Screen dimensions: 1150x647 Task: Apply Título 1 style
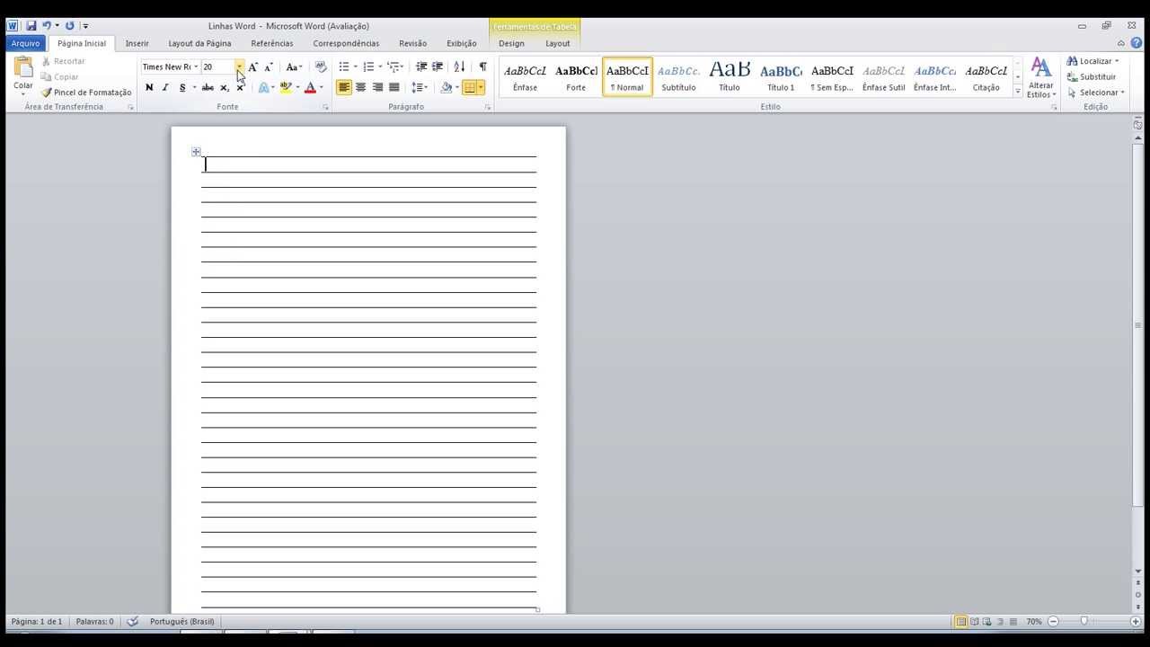click(x=781, y=77)
